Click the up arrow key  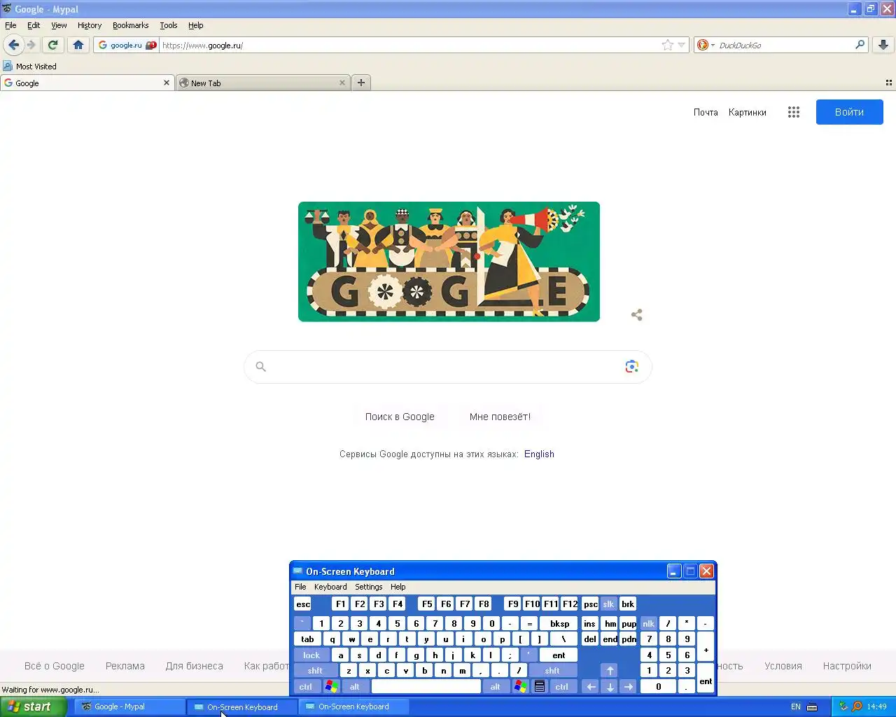coord(610,671)
